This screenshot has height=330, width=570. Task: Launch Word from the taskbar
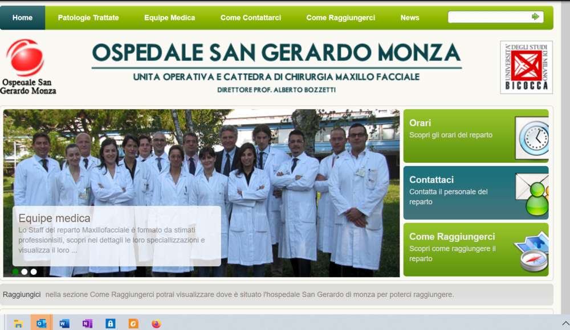pos(64,324)
